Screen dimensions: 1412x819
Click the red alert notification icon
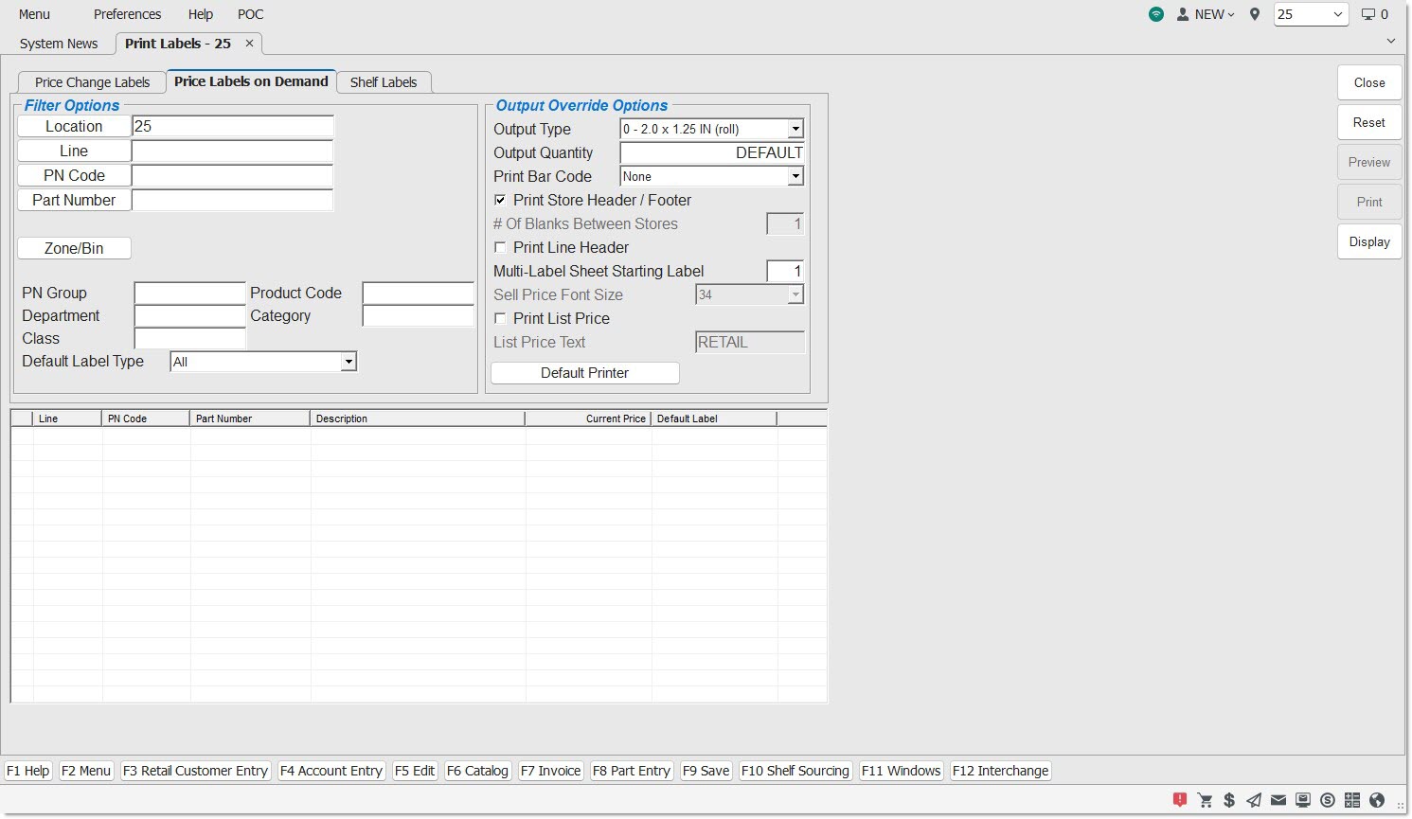[x=1180, y=800]
